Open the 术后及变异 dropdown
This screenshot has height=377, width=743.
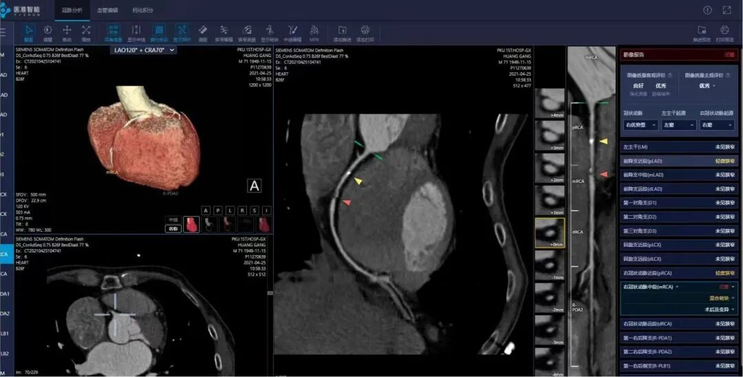(720, 310)
